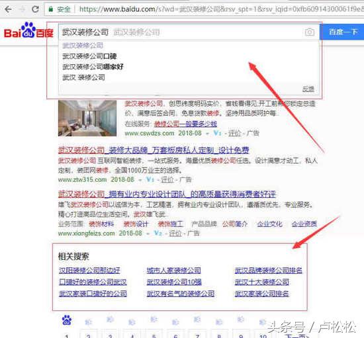Open camera image search icon

[310, 32]
